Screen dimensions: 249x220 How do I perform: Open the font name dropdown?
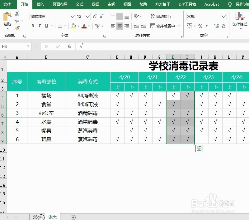[72, 16]
